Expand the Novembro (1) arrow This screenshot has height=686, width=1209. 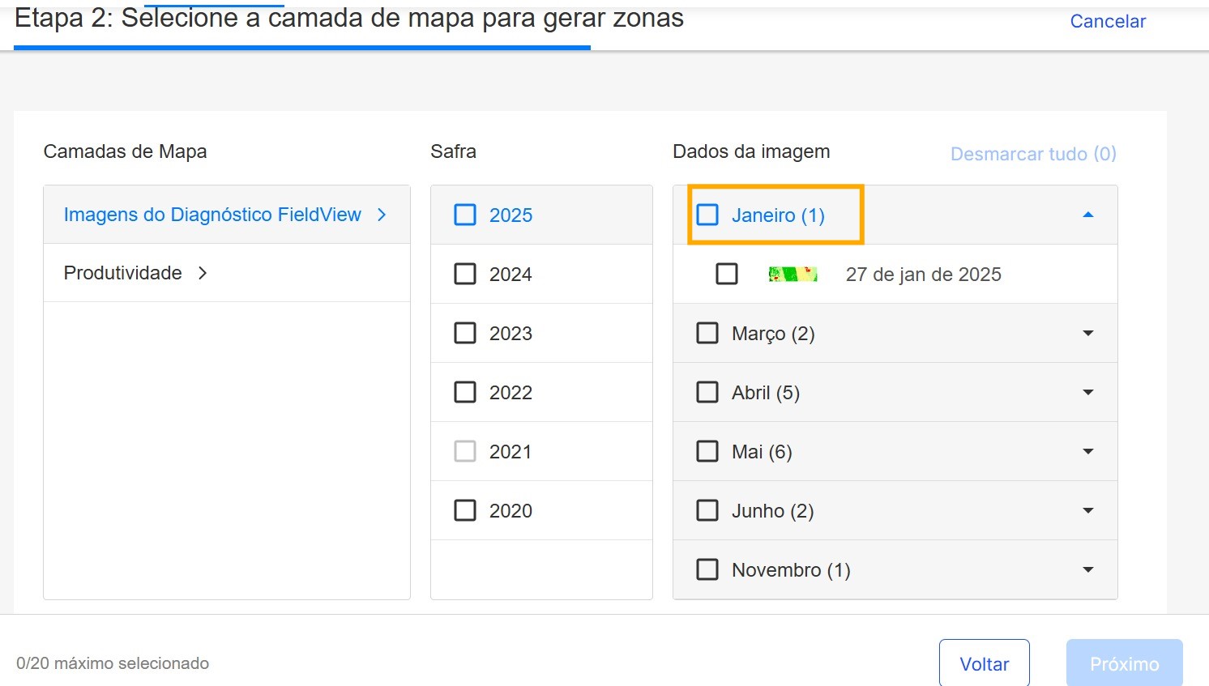[x=1087, y=570]
